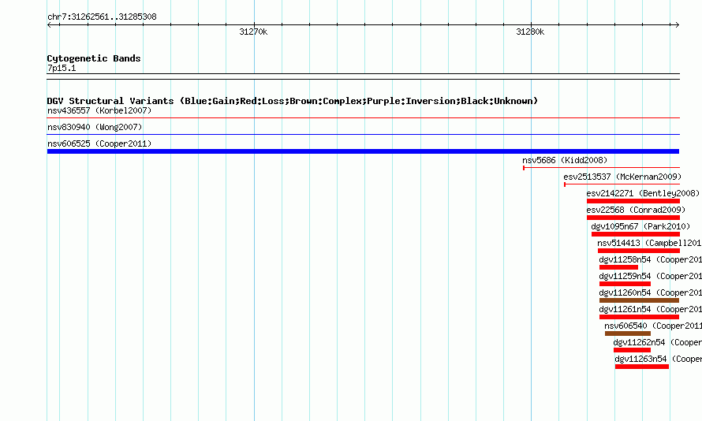The height and width of the screenshot is (421, 702).
Task: Click the red dgv11259n54 loss bar
Action: (x=625, y=284)
